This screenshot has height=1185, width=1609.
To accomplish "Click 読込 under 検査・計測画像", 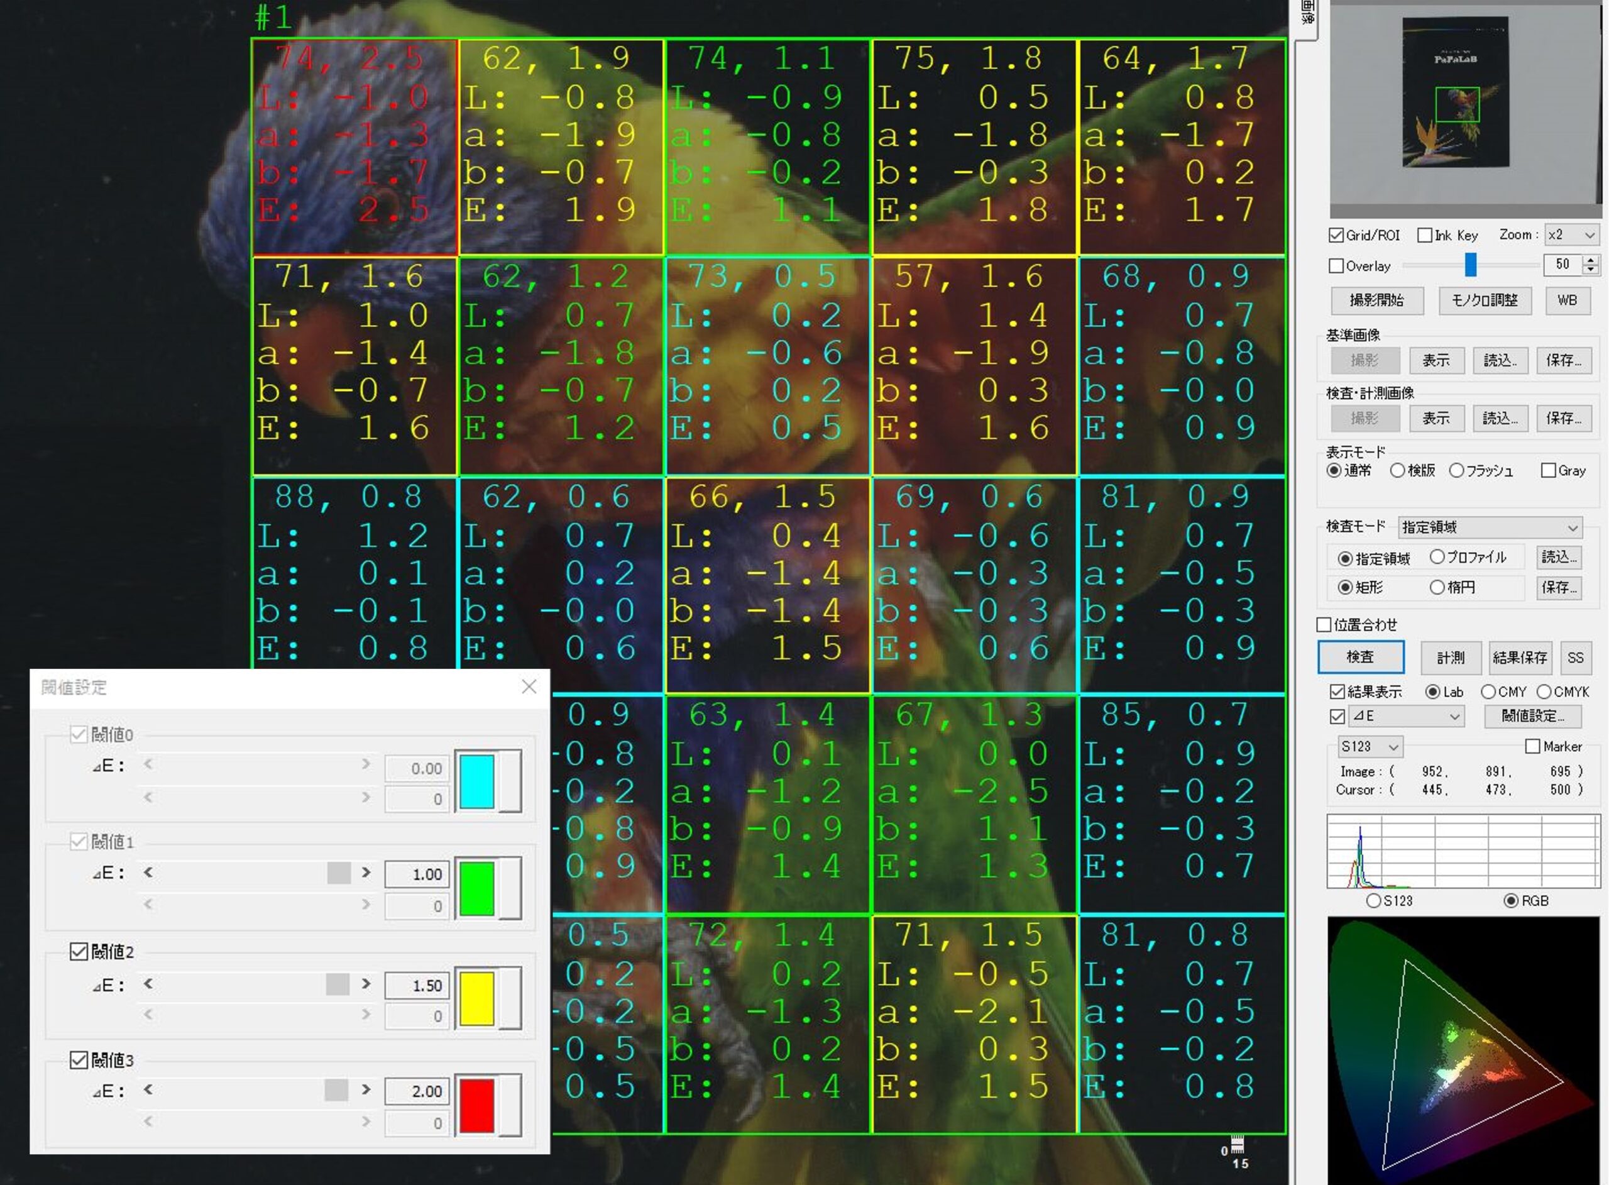I will (x=1500, y=419).
